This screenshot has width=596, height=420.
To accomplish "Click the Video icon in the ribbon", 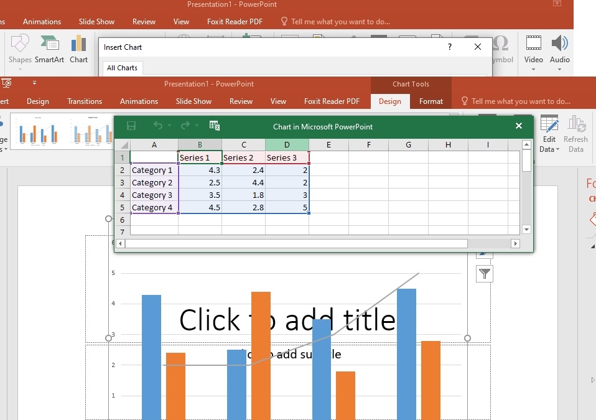I will [x=533, y=44].
